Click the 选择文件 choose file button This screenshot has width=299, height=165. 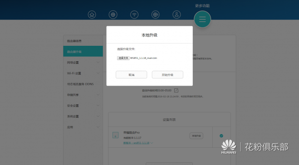click(123, 58)
